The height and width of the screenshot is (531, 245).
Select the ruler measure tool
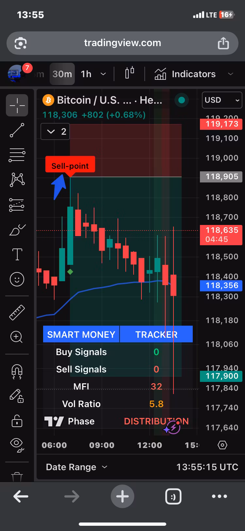[17, 312]
